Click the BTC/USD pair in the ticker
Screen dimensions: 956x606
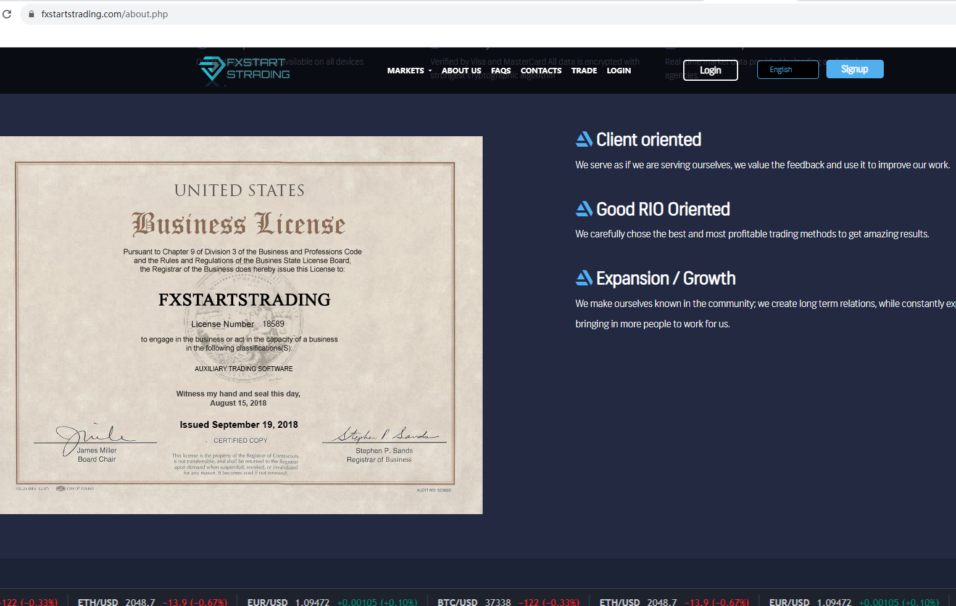[457, 602]
